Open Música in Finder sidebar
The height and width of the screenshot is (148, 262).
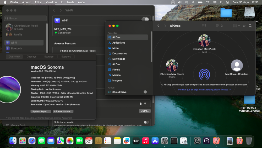point(127,75)
